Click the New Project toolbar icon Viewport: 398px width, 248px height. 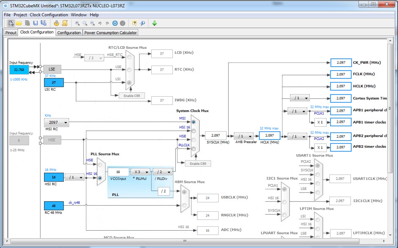pos(11,23)
